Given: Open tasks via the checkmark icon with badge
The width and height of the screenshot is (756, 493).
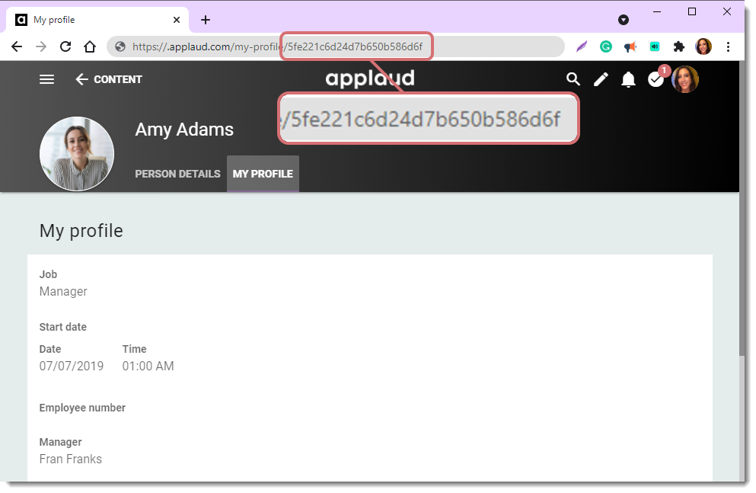Looking at the screenshot, I should coord(656,79).
